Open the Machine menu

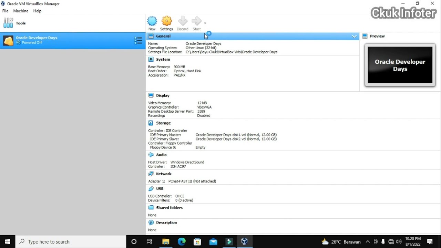21,11
